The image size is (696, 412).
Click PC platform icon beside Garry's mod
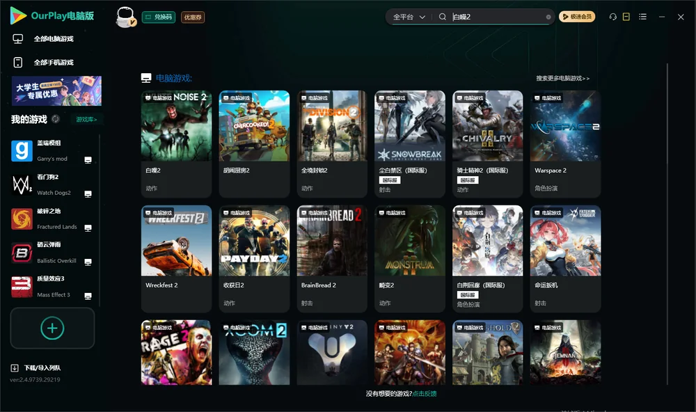point(88,160)
